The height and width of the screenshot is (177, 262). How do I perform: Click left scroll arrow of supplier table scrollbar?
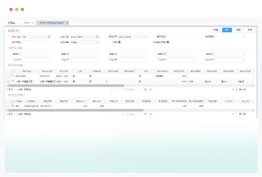click(x=7, y=86)
